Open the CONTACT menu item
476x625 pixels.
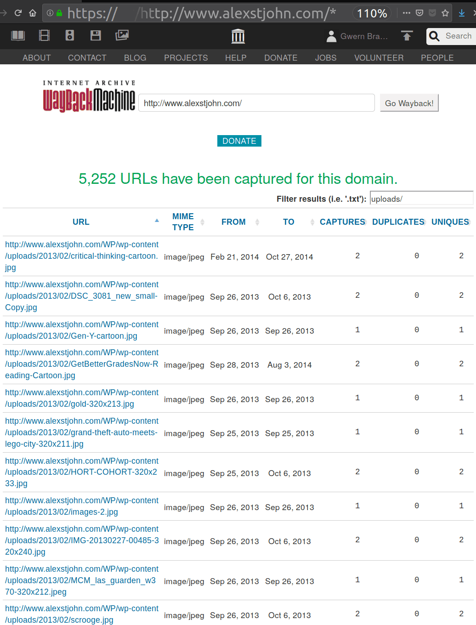coord(87,58)
